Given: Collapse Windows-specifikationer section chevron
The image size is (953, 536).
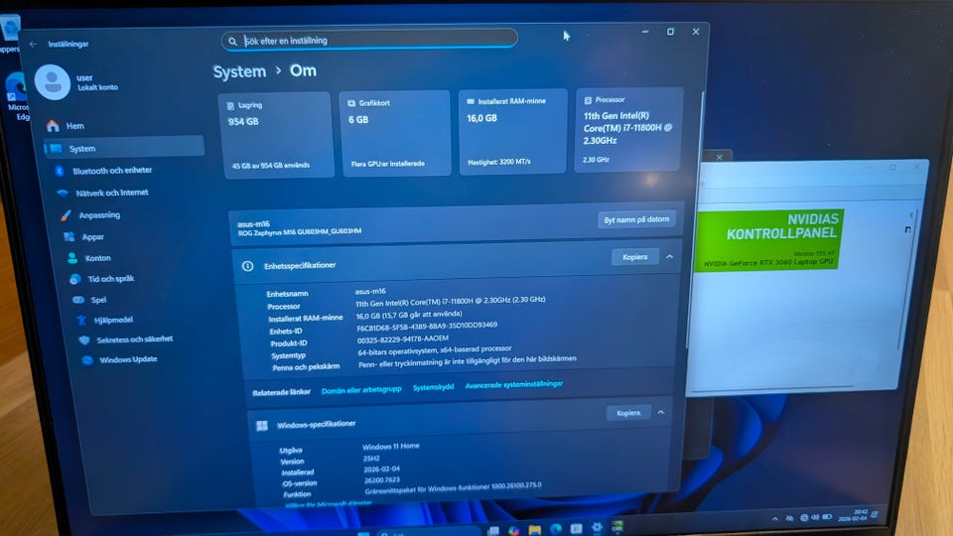Looking at the screenshot, I should (x=661, y=413).
